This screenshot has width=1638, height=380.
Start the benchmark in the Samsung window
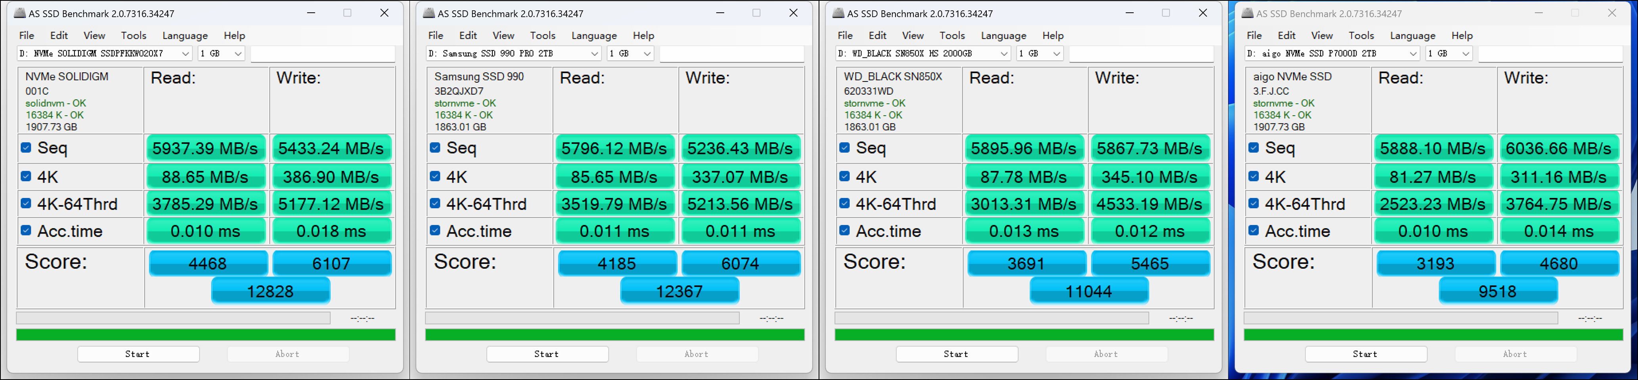[547, 354]
